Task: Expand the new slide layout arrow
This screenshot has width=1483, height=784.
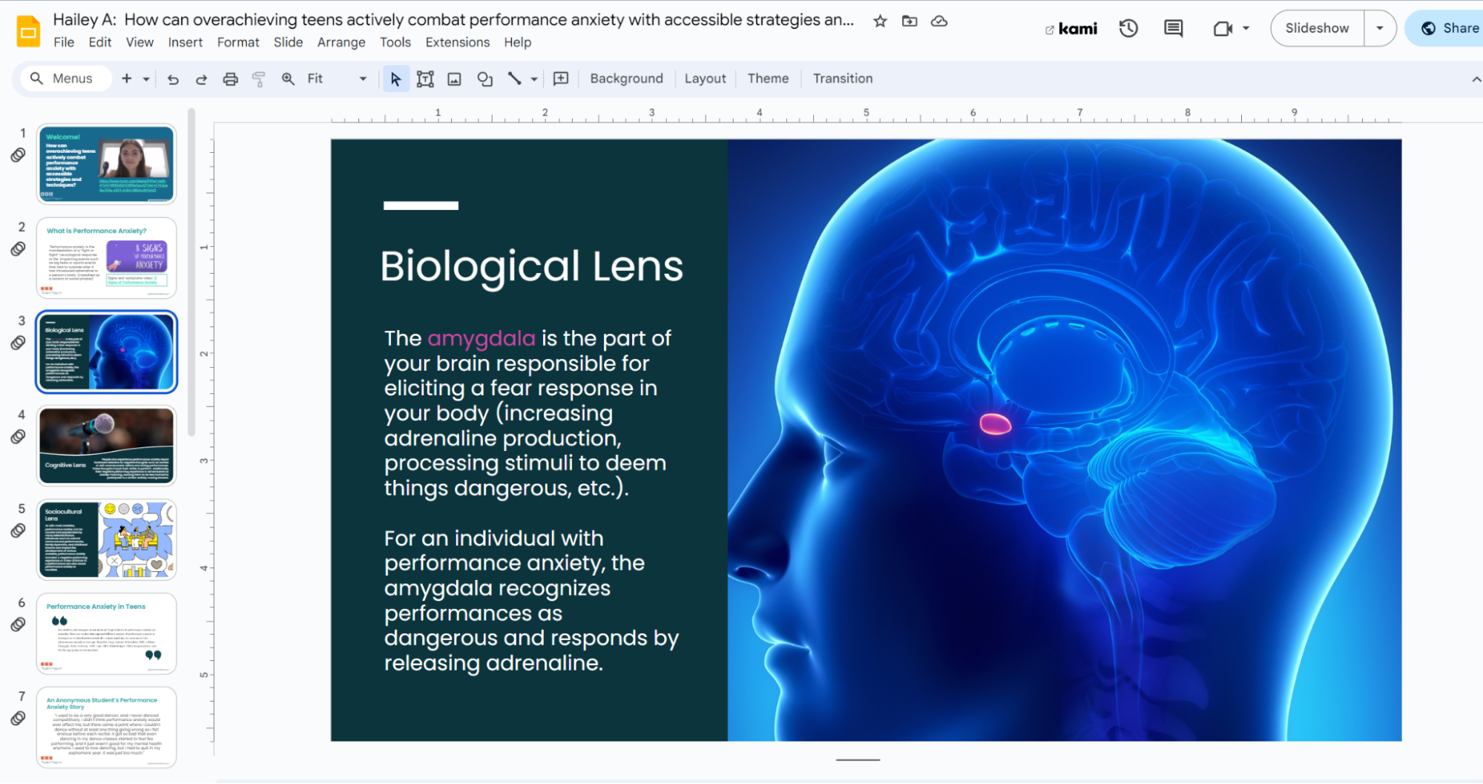Action: click(x=146, y=79)
